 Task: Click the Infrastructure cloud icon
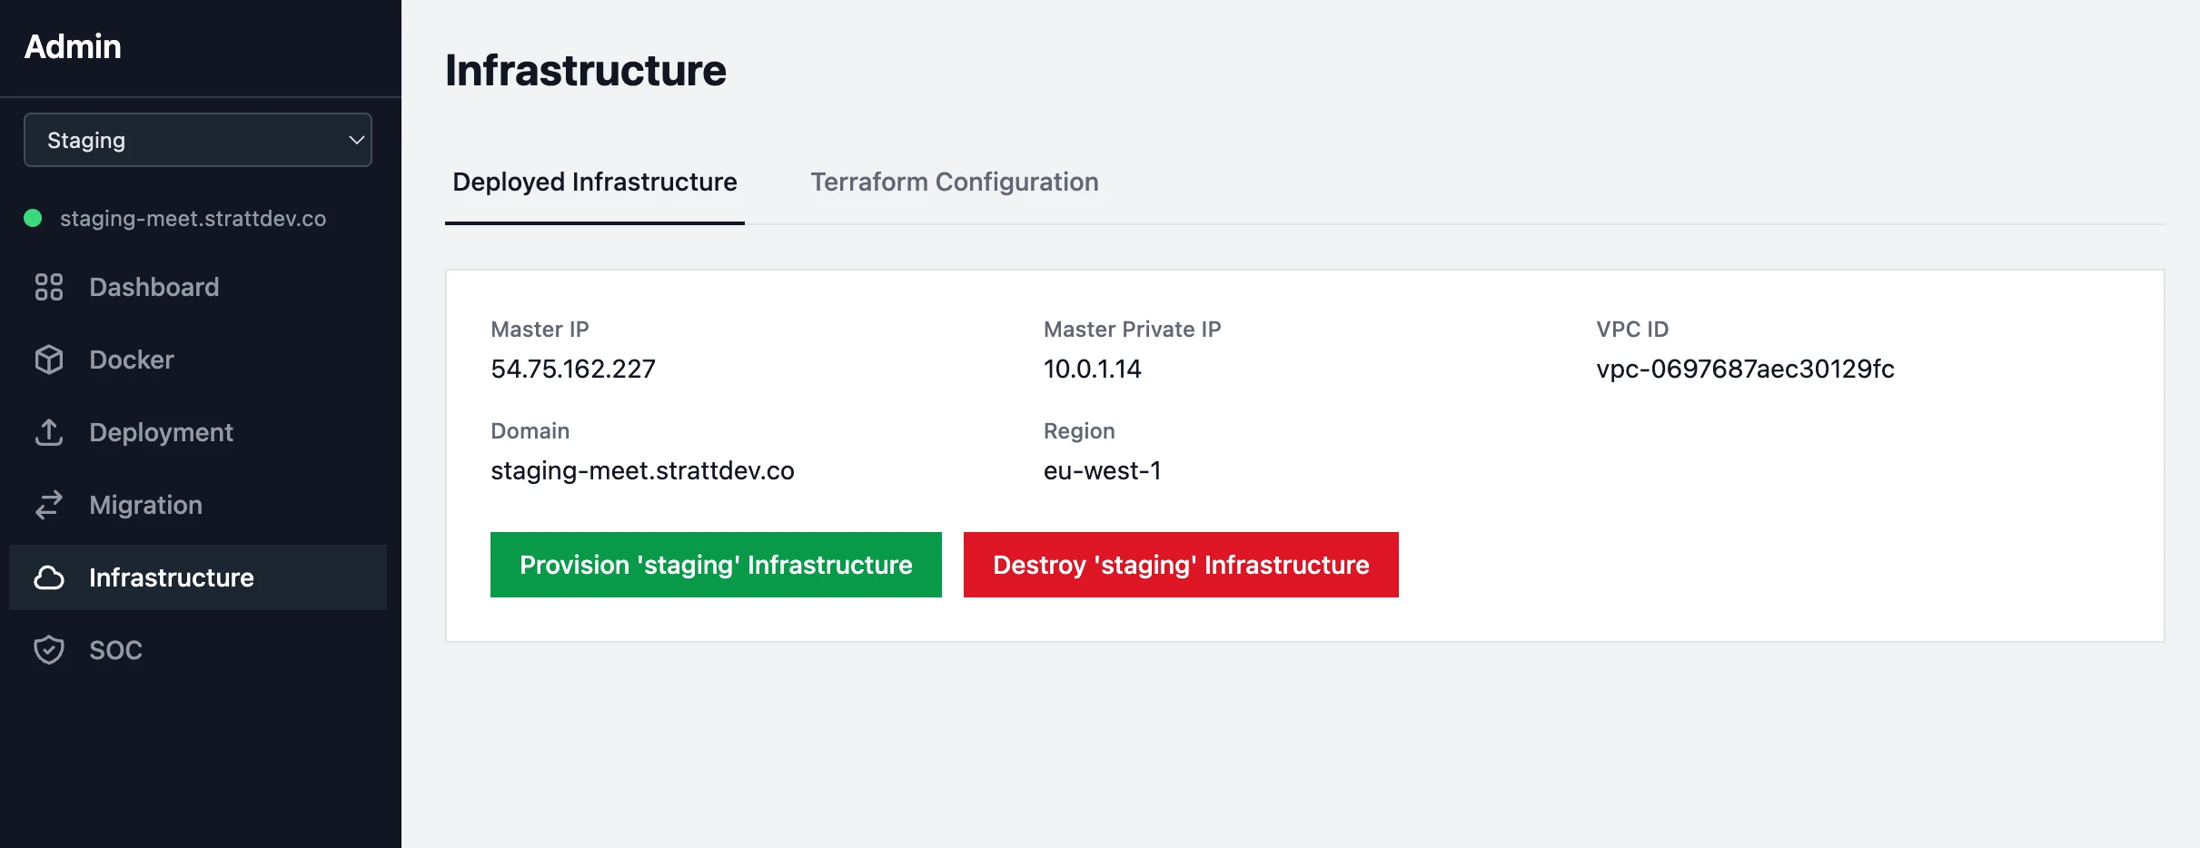[x=49, y=577]
